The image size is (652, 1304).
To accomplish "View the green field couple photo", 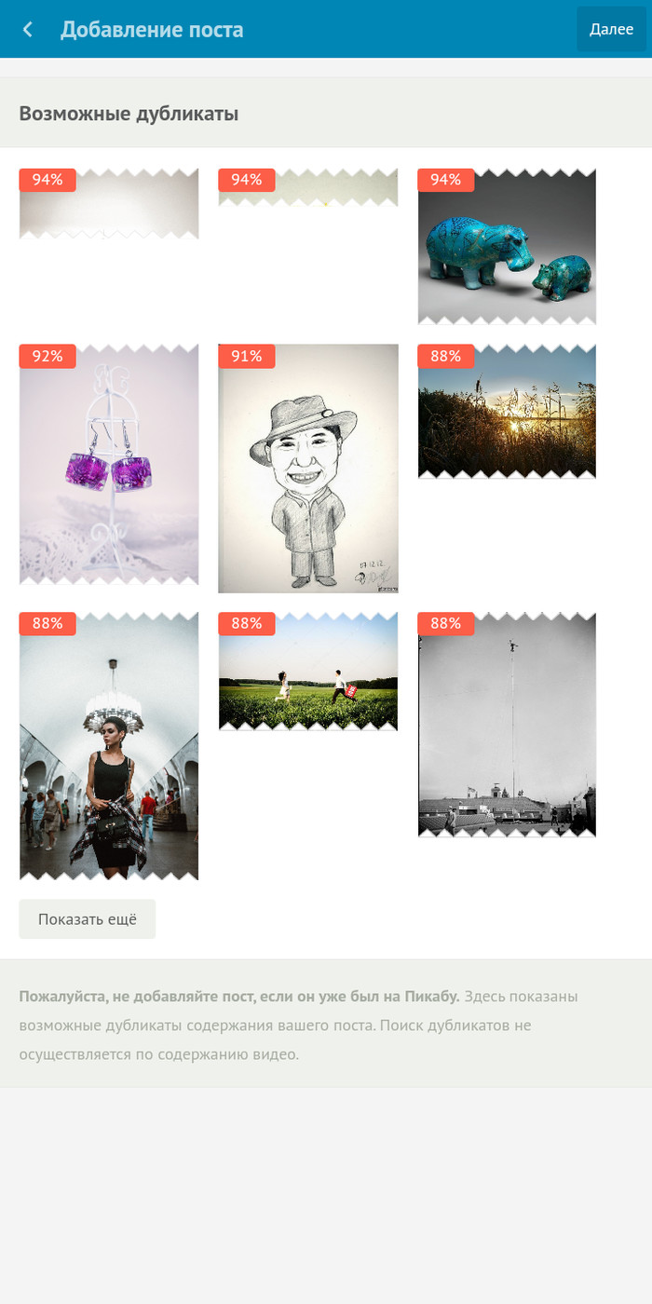I will pyautogui.click(x=308, y=672).
